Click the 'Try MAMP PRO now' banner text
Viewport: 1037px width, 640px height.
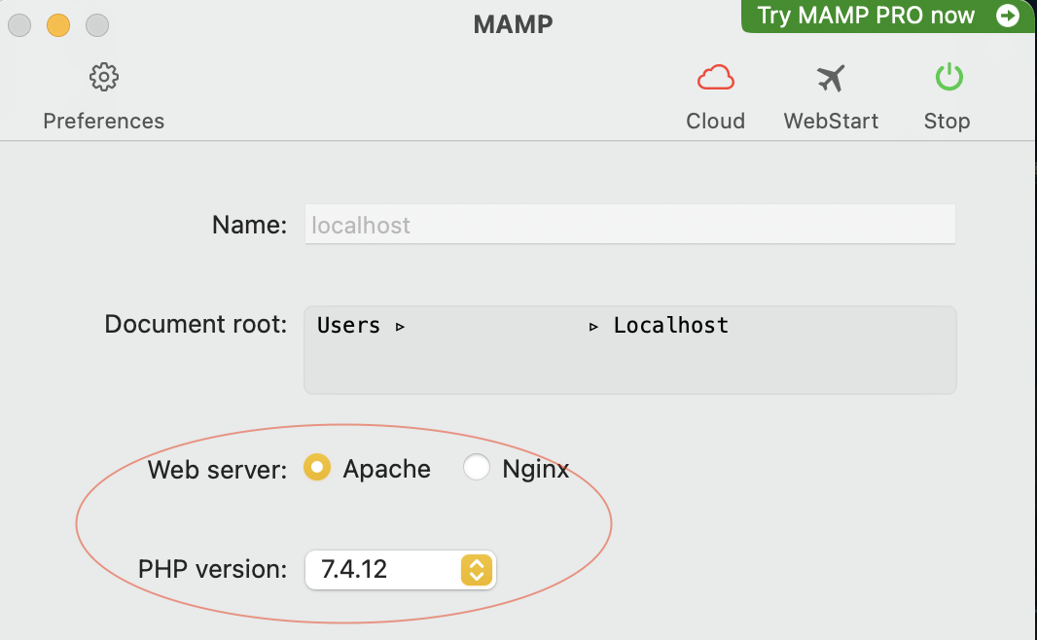click(866, 16)
